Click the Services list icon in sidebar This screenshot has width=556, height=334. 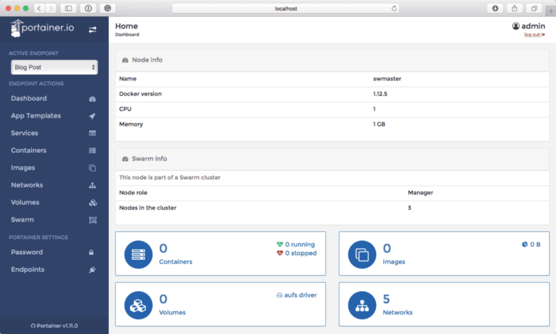(x=92, y=133)
